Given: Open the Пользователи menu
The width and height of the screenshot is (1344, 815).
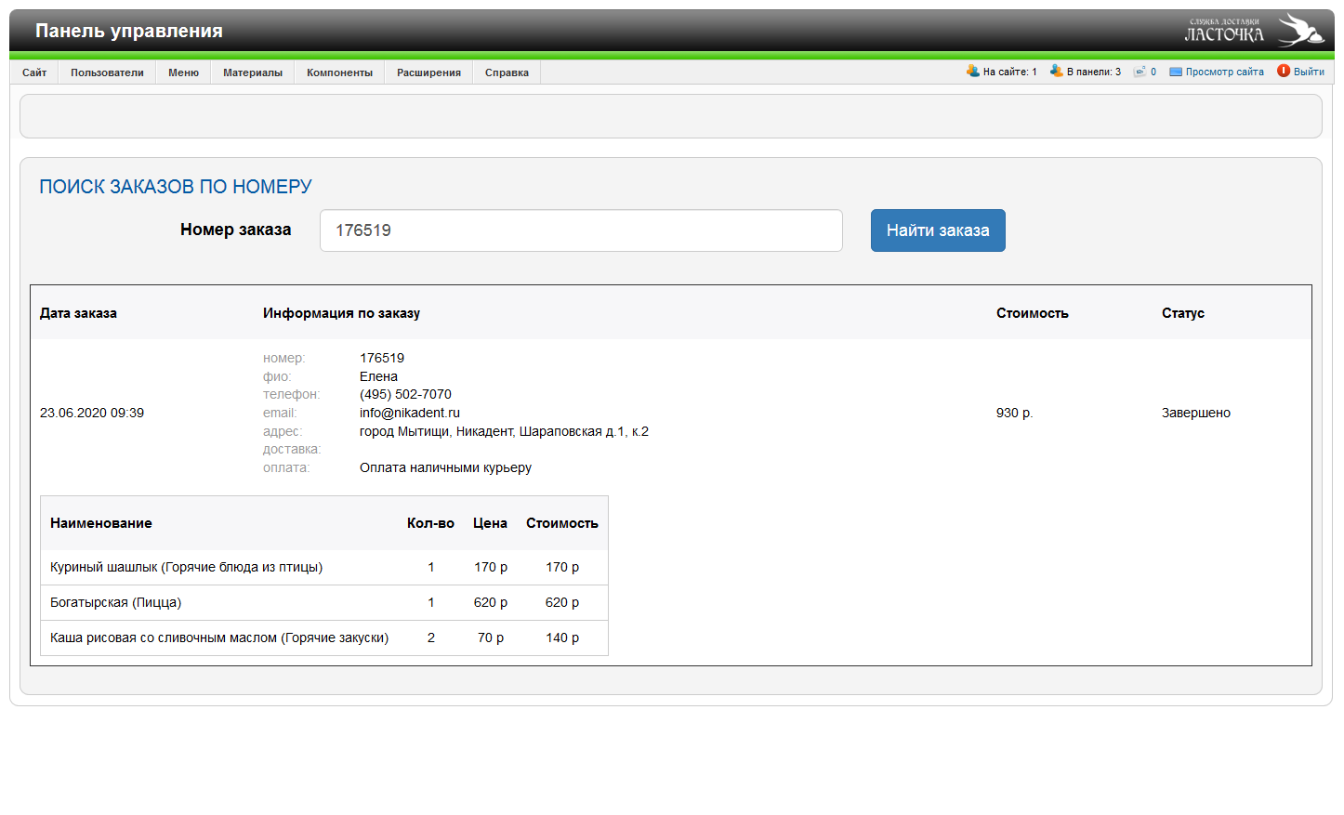Looking at the screenshot, I should point(107,72).
